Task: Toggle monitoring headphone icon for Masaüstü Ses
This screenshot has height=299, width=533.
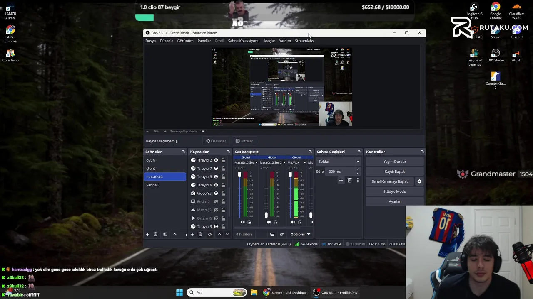Action: (249, 222)
